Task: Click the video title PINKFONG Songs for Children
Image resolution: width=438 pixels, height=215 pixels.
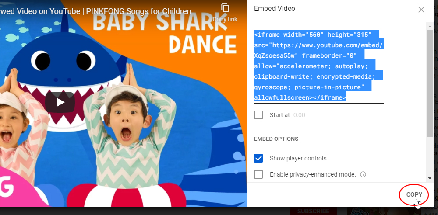Action: tap(138, 11)
